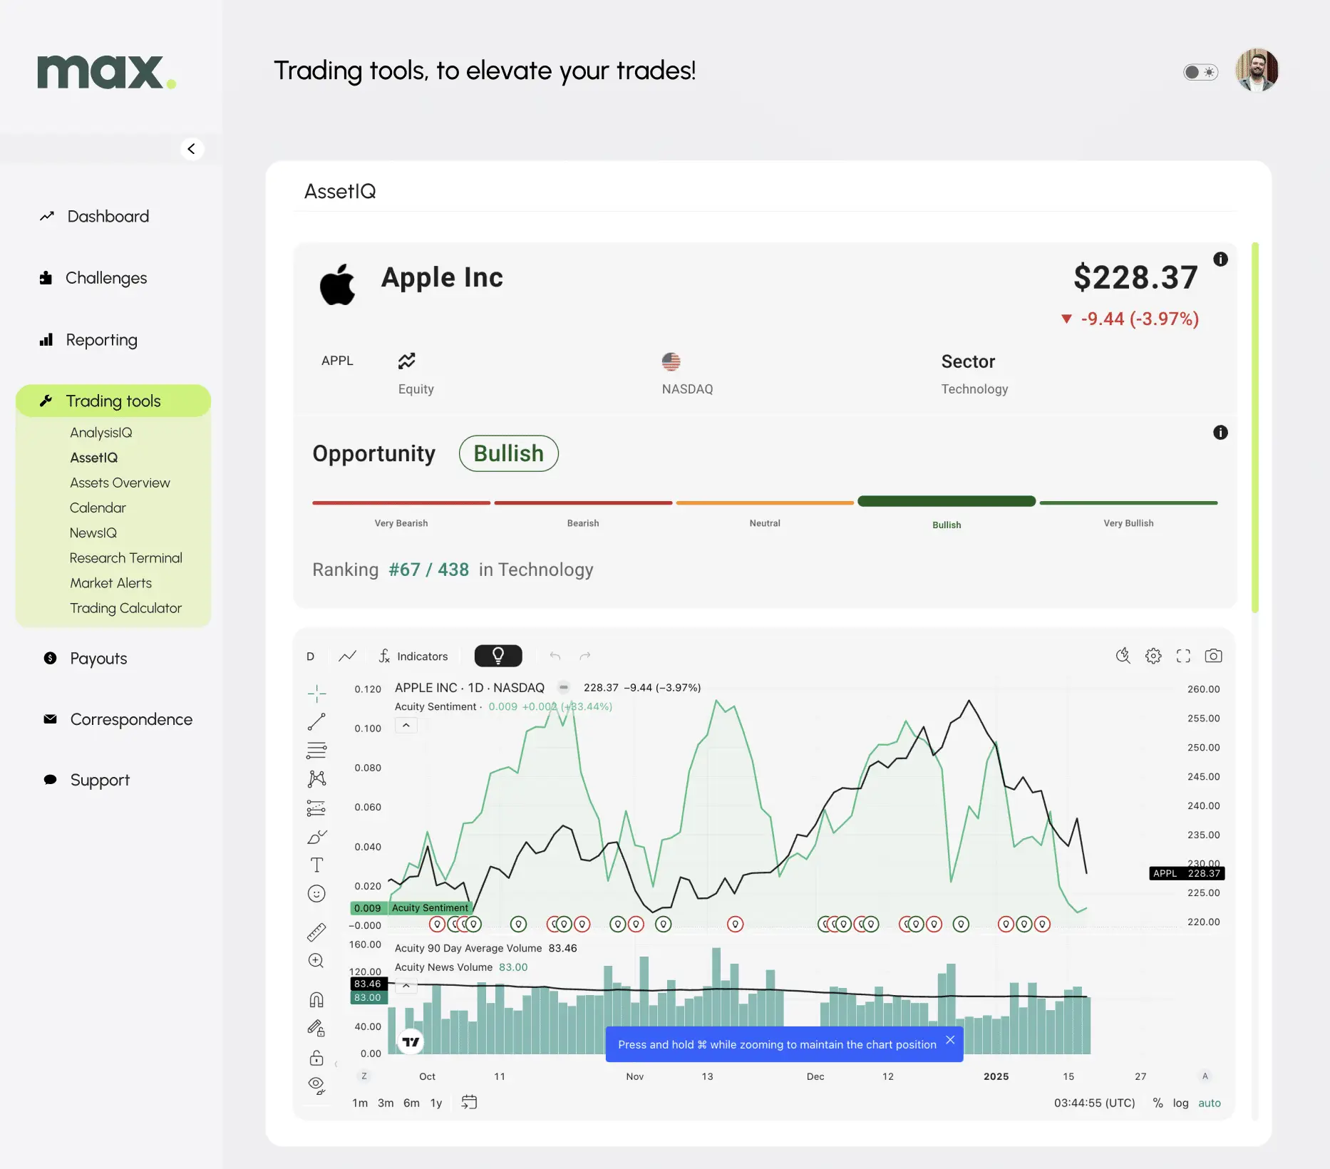Open the chart style line icon

pyautogui.click(x=347, y=656)
